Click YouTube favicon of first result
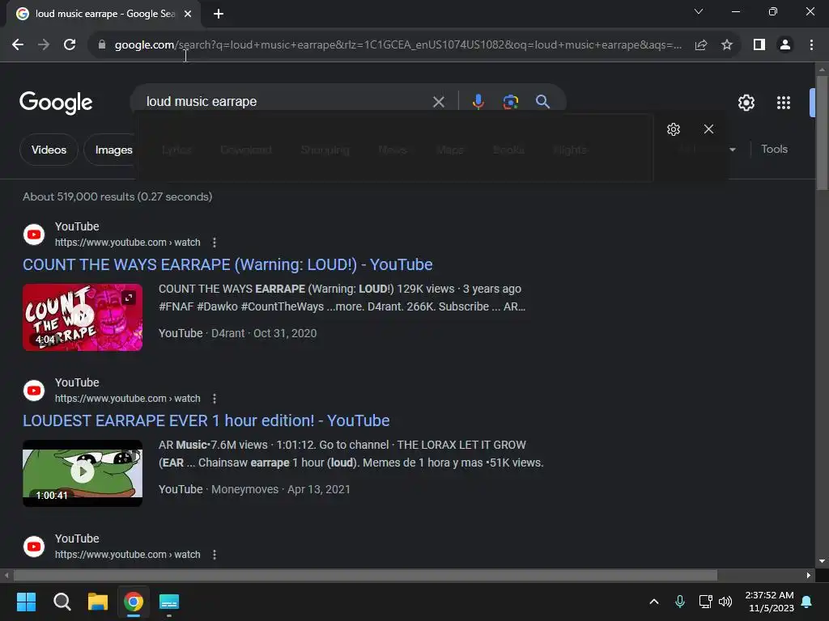The height and width of the screenshot is (621, 829). pos(34,234)
